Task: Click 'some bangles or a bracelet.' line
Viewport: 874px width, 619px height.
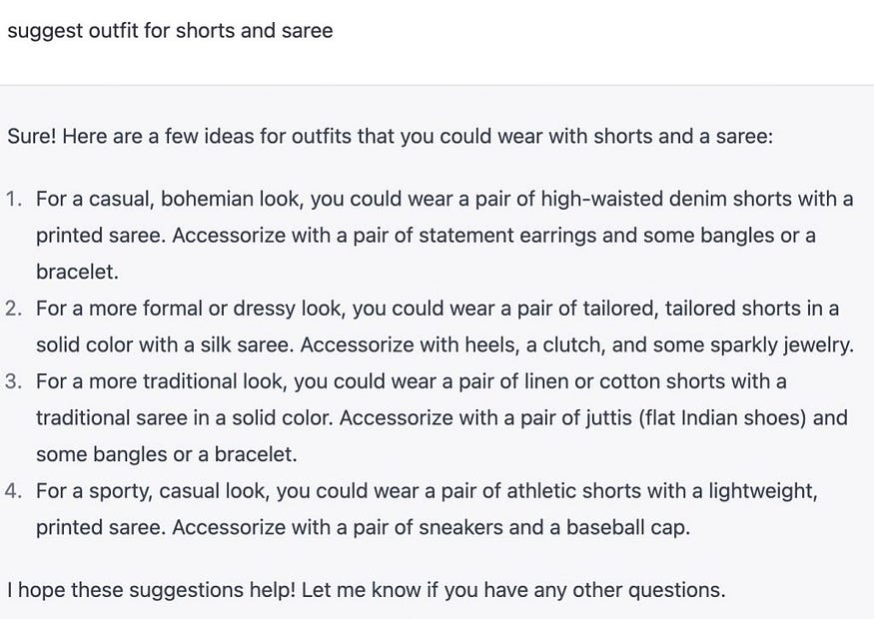Action: tap(167, 454)
